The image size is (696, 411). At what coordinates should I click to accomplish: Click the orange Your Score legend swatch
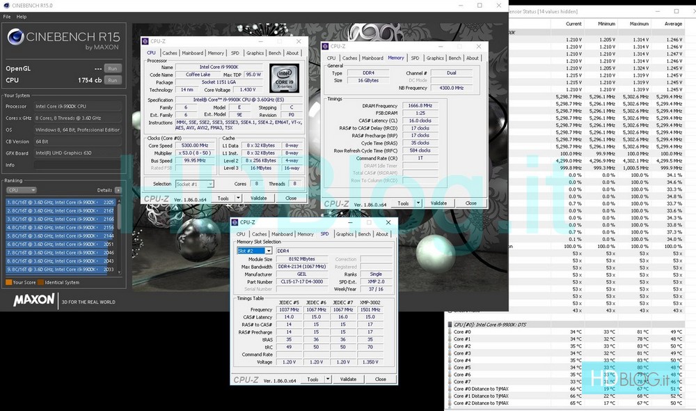tap(9, 282)
